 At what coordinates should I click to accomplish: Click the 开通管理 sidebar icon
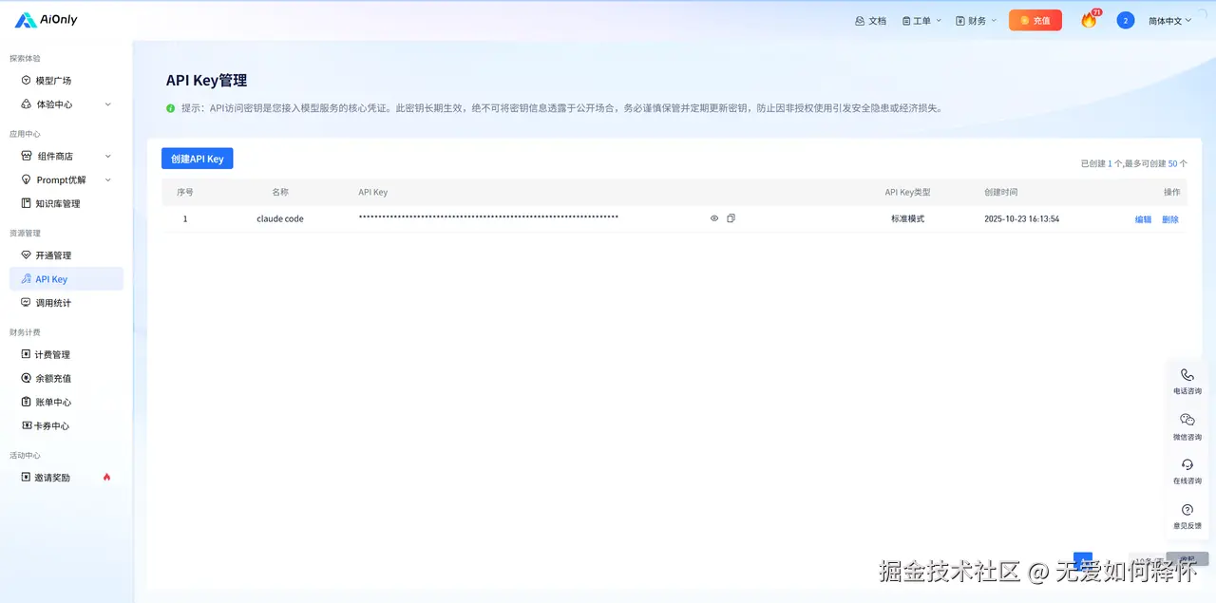[27, 255]
